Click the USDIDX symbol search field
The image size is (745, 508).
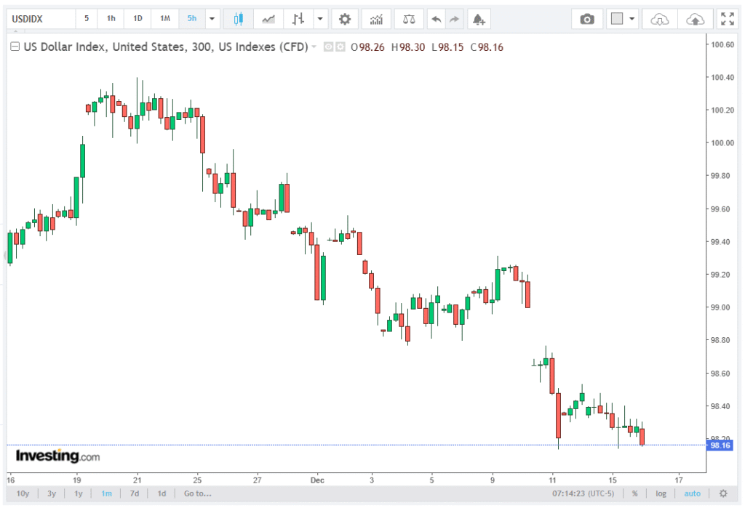(40, 19)
